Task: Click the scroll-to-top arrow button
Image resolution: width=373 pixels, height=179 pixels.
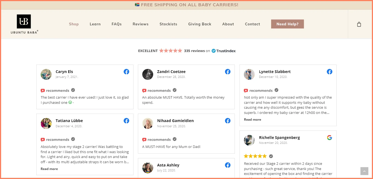Action: point(364,171)
